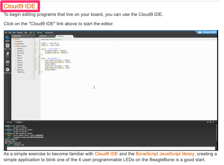Close the blinkled.js editor tab
Image resolution: width=224 pixels, height=165 pixels.
coord(71,36)
